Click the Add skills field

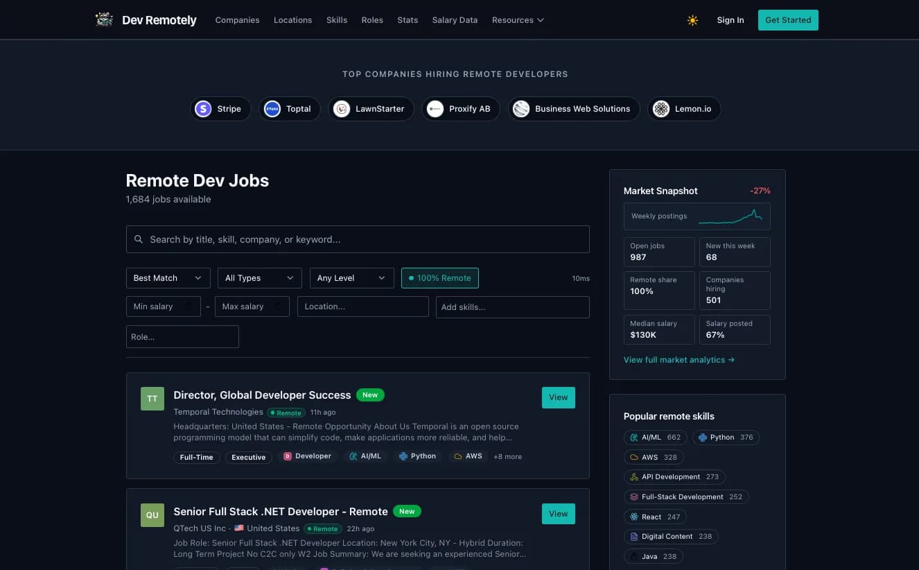(513, 307)
